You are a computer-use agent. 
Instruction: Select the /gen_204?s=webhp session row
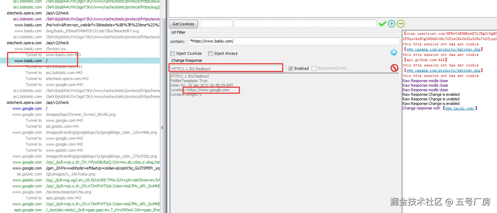tap(80, 168)
